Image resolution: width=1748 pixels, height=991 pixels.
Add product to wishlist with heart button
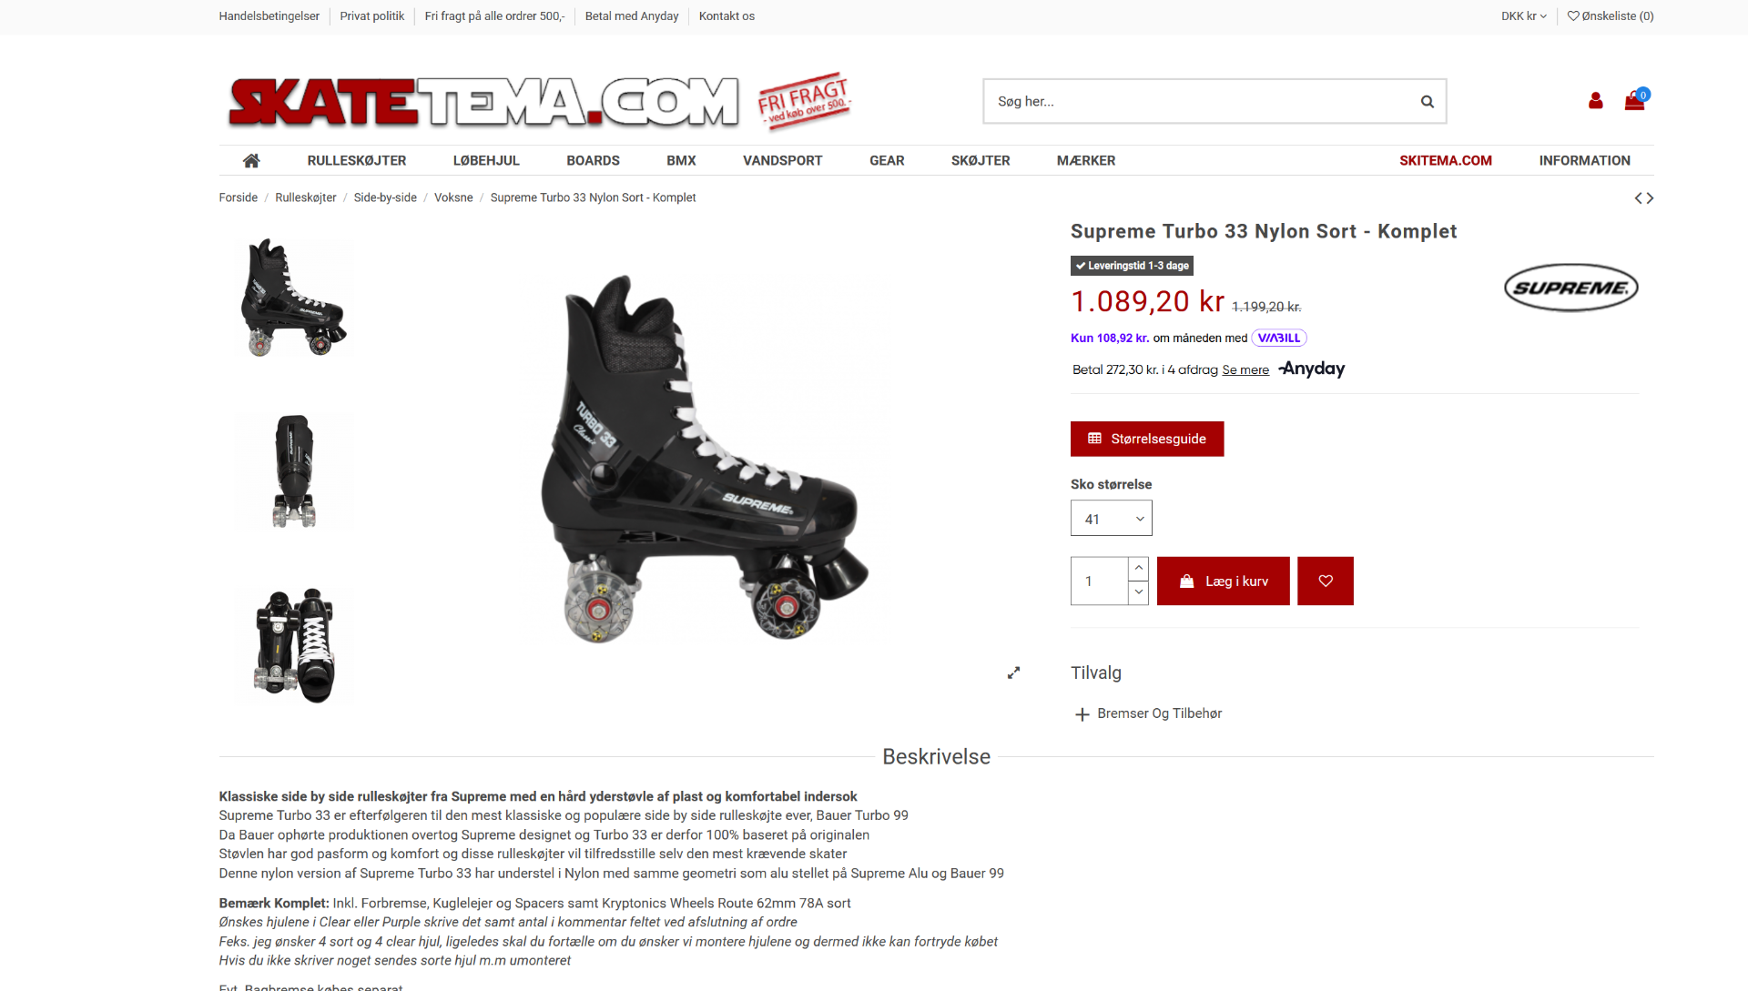(1326, 581)
